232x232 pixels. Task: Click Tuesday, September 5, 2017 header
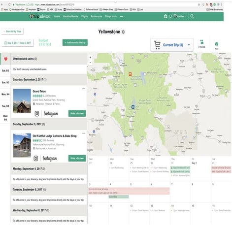point(49,190)
